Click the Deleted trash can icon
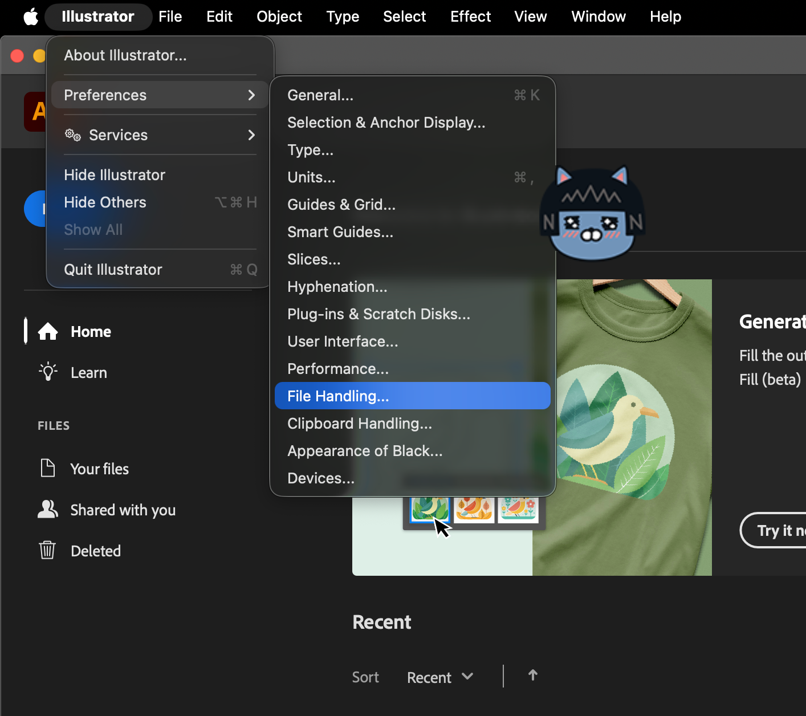 click(47, 550)
